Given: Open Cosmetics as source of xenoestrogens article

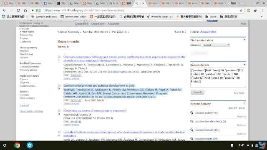Looking at the screenshot, I should click(x=95, y=110).
